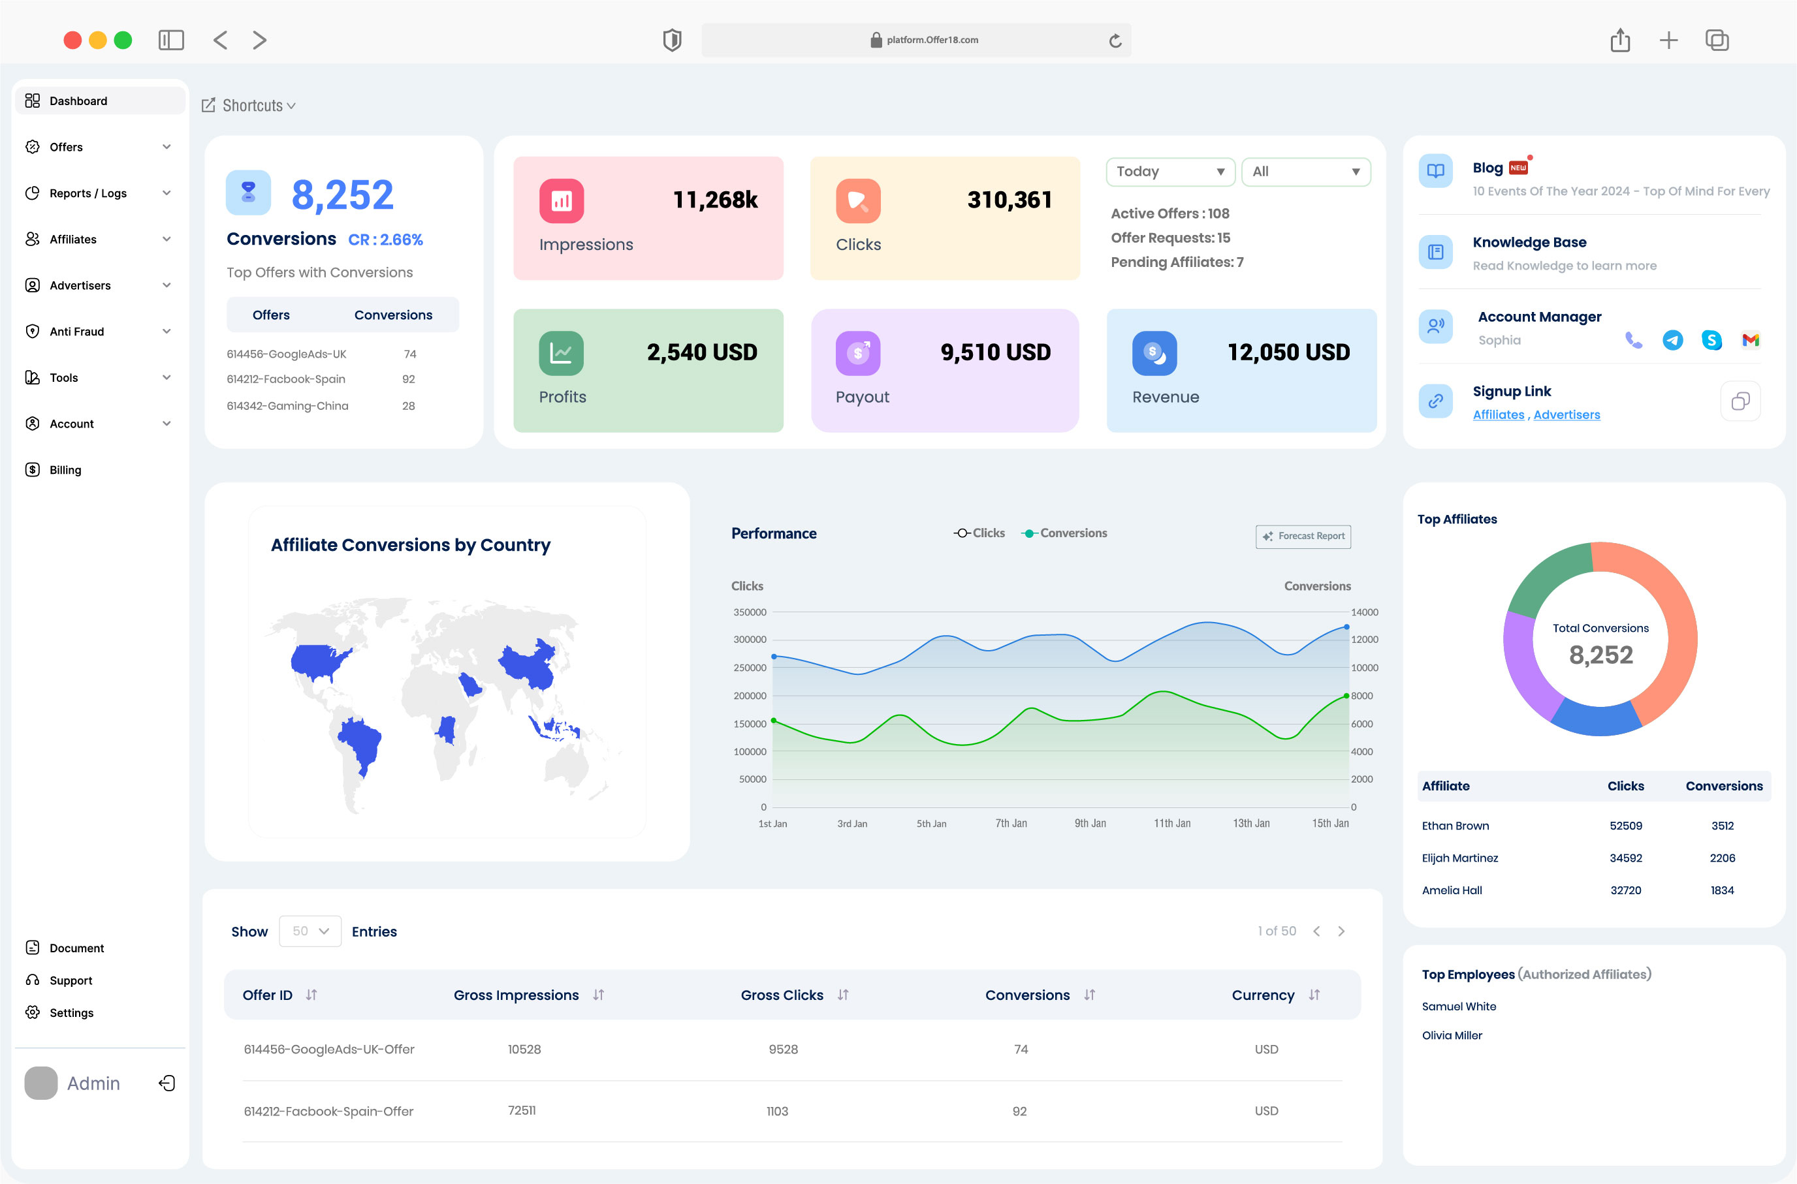Click the Telegram contact icon
This screenshot has height=1184, width=1797.
[x=1672, y=341]
